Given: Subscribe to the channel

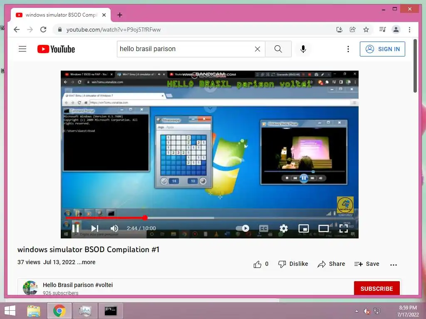Looking at the screenshot, I should click(376, 288).
